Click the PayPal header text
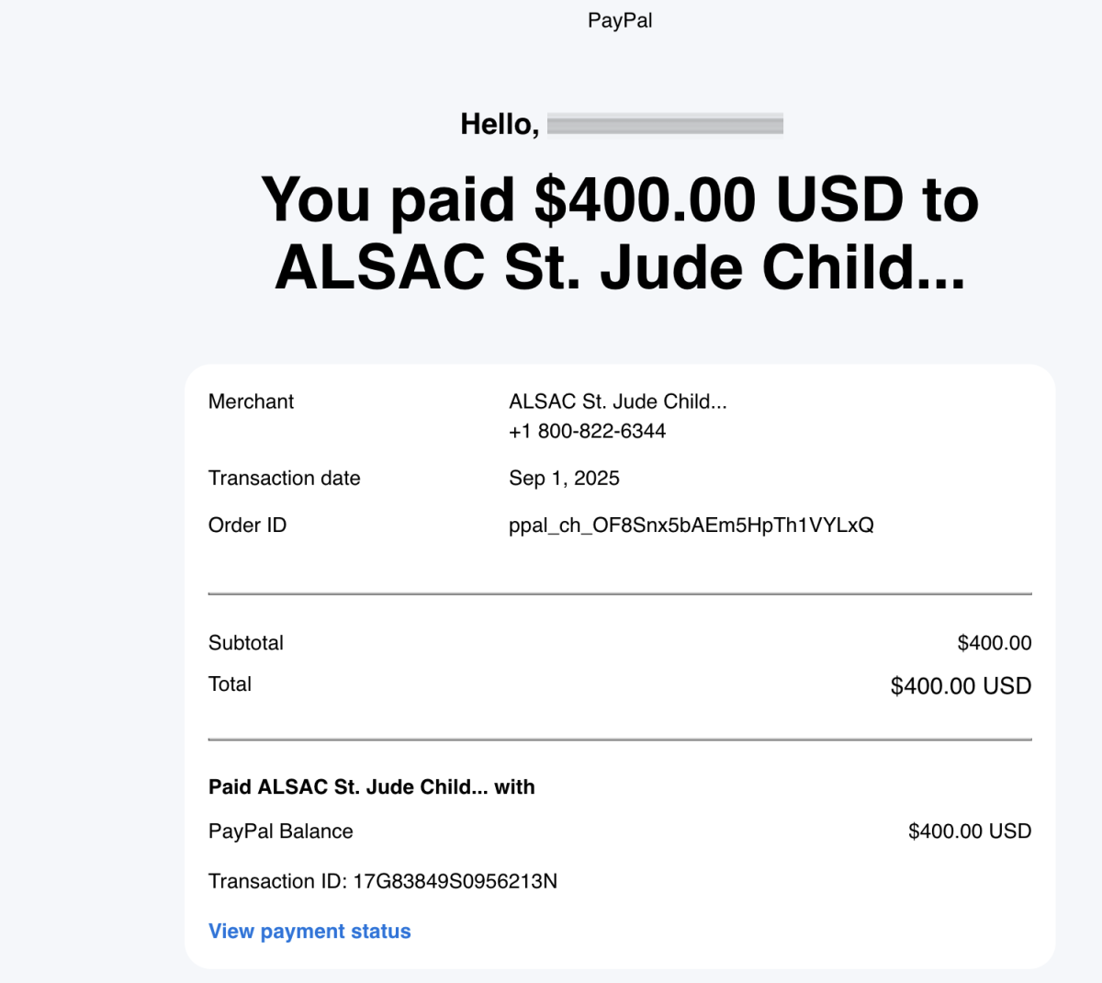The width and height of the screenshot is (1102, 983). point(620,20)
